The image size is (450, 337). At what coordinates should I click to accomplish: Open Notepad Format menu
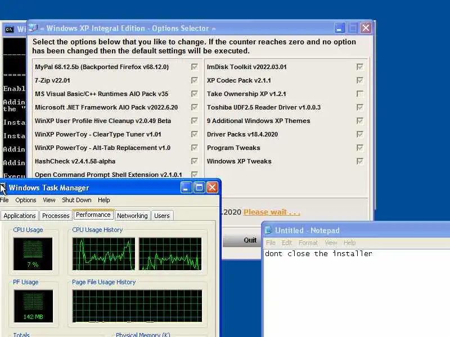(x=308, y=243)
